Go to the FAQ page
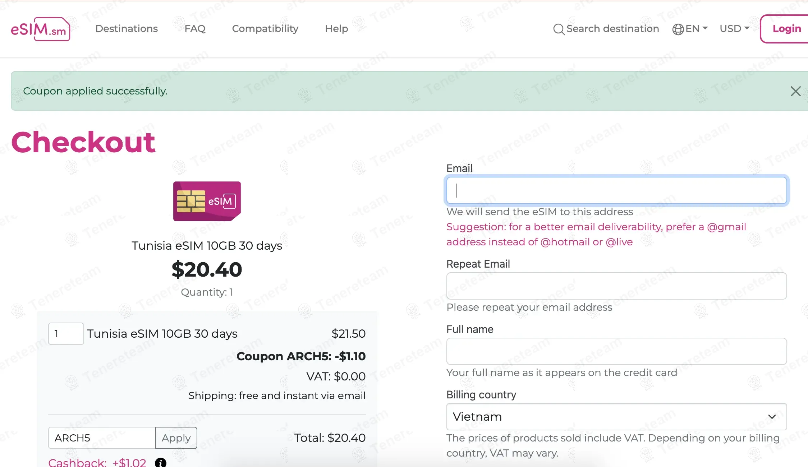Screen dimensions: 808x467 pyautogui.click(x=195, y=29)
